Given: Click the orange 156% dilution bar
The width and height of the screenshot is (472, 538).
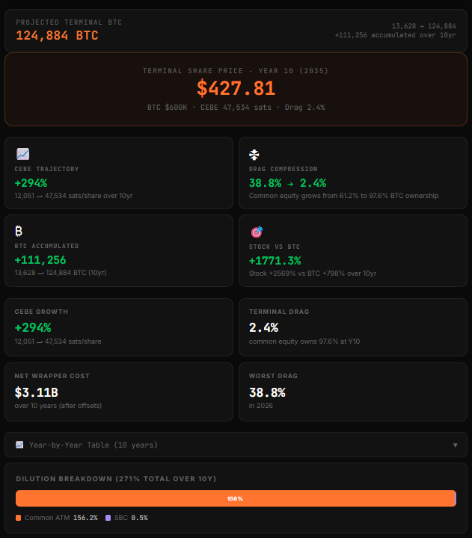Looking at the screenshot, I should [x=236, y=498].
